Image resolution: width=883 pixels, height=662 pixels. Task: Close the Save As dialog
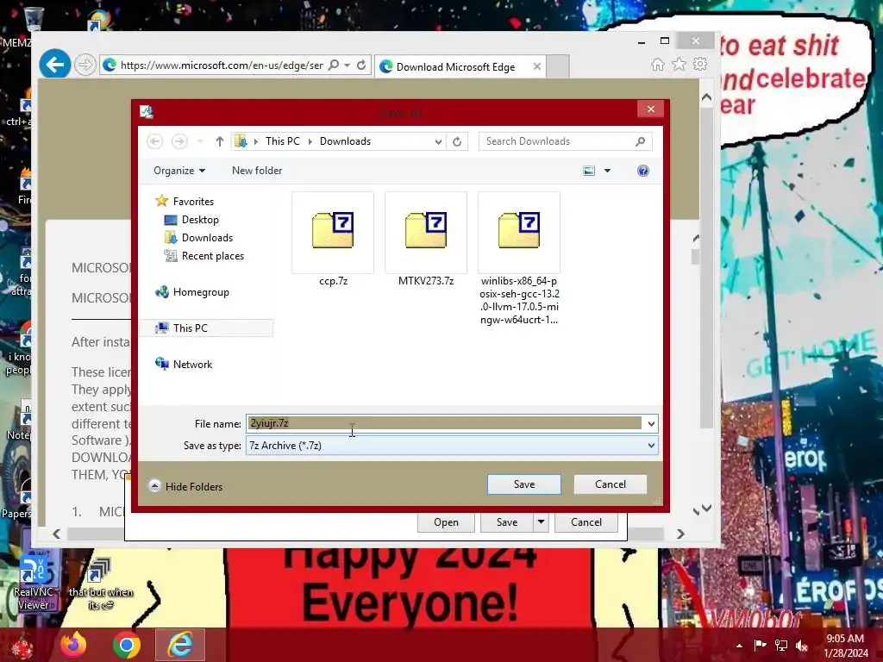coord(651,109)
